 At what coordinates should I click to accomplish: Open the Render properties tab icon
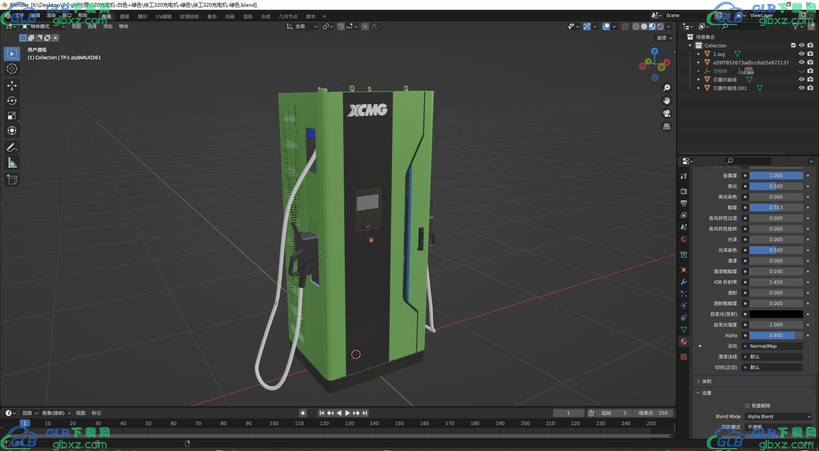pyautogui.click(x=684, y=191)
